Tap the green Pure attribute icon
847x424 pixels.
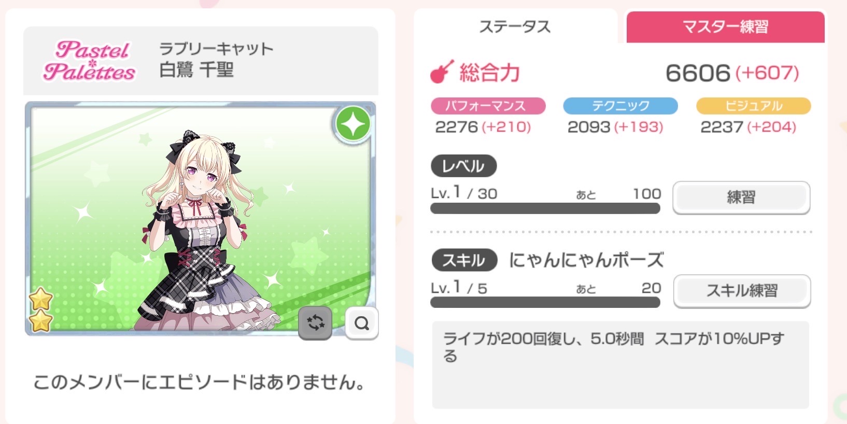(353, 124)
